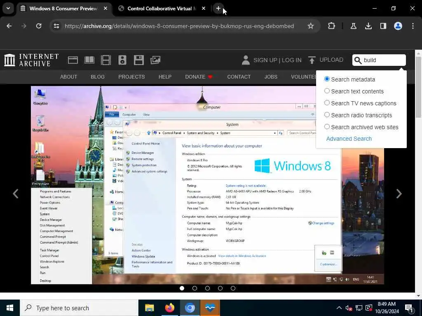Click the SIGN UP link

click(x=265, y=60)
